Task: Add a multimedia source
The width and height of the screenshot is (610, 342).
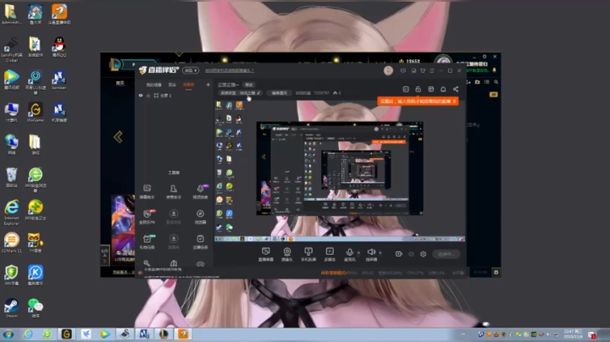Action: click(x=330, y=254)
